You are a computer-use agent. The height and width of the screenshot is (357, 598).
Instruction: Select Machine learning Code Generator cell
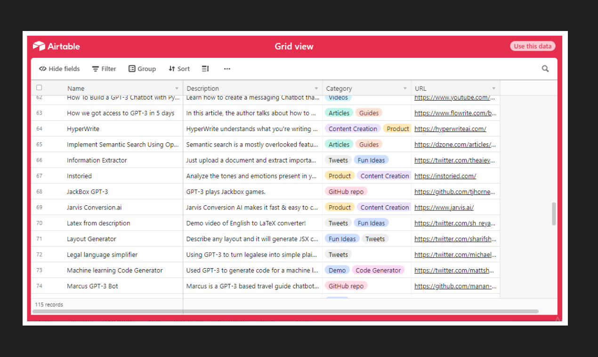pos(123,270)
